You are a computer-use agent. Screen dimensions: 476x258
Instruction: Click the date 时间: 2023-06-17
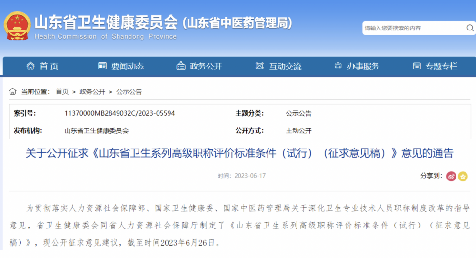coord(242,176)
